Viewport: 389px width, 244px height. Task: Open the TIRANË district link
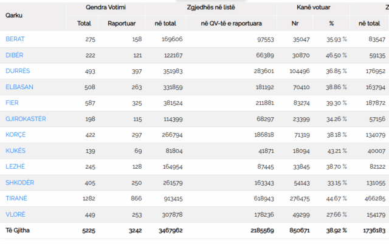(x=16, y=198)
